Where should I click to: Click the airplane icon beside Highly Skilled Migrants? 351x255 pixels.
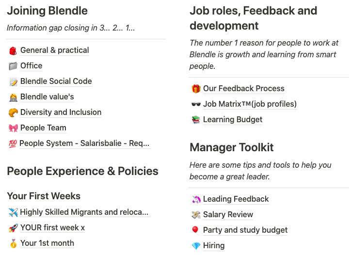(x=13, y=212)
